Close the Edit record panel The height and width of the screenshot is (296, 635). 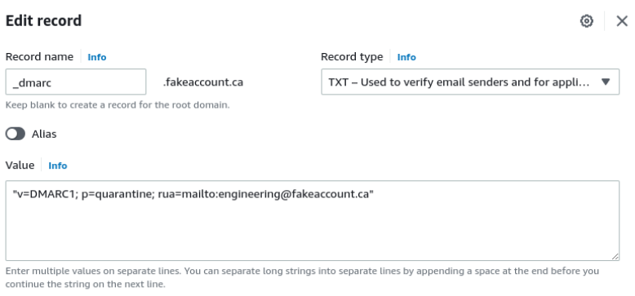click(622, 21)
